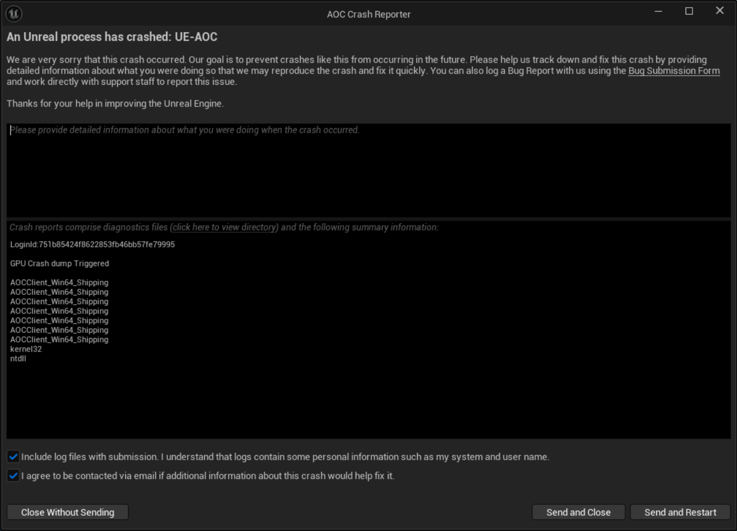
Task: Click first AOCClient_Win64_Shipping callstack line
Action: pos(59,282)
